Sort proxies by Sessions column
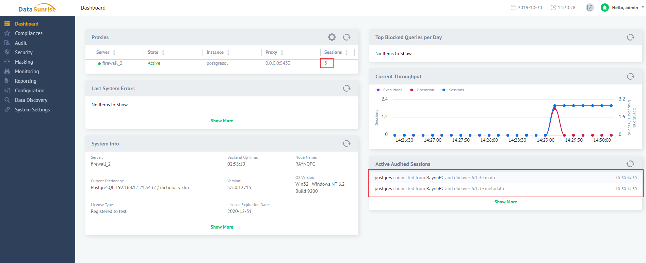Viewport: 646px width, 263px height. [x=333, y=52]
